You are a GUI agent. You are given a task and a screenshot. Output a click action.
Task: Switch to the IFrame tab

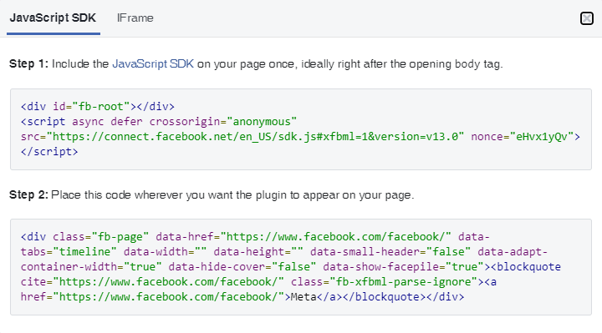click(x=135, y=18)
